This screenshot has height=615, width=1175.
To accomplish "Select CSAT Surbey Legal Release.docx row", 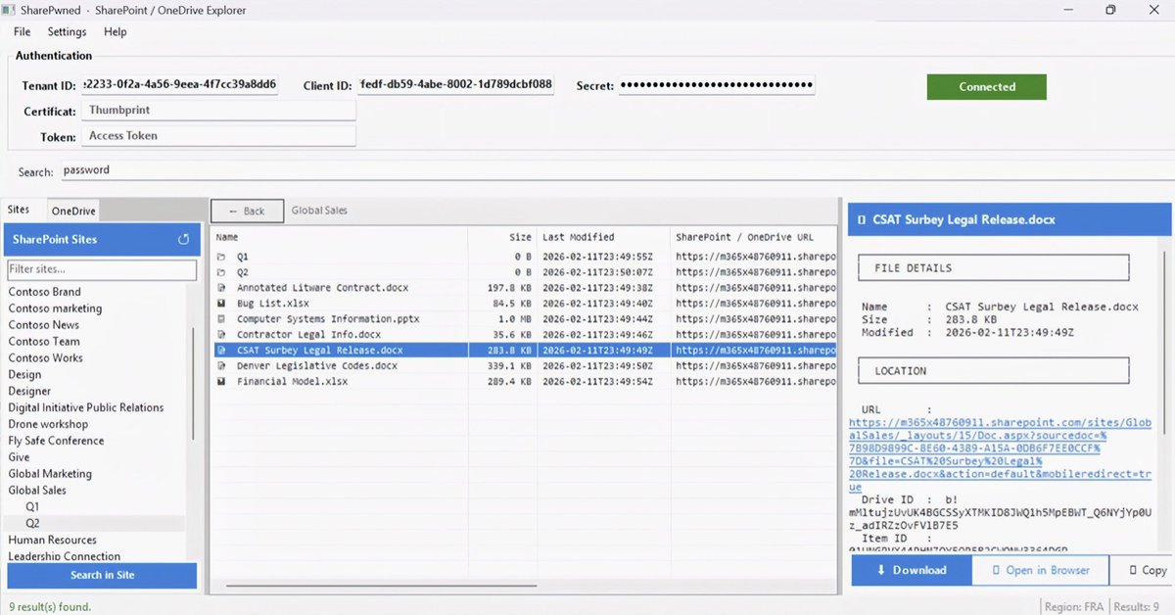I will click(x=525, y=351).
